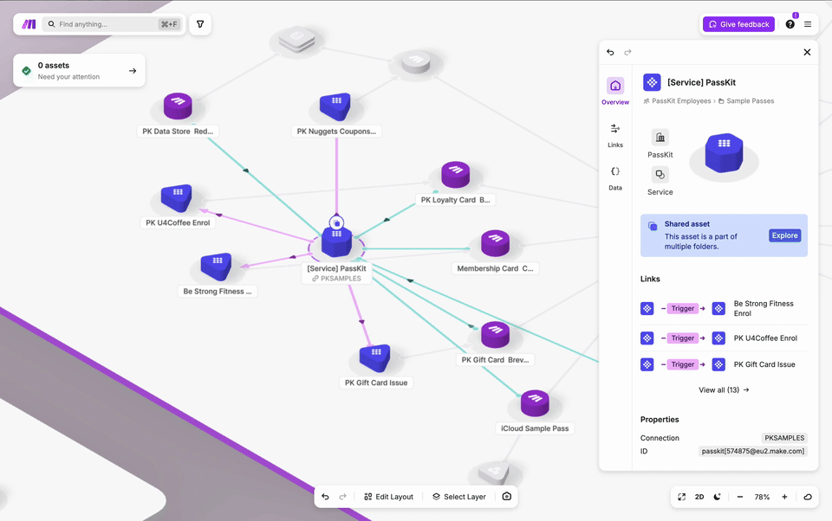Open PK Gift Card Issue link row

(x=724, y=364)
